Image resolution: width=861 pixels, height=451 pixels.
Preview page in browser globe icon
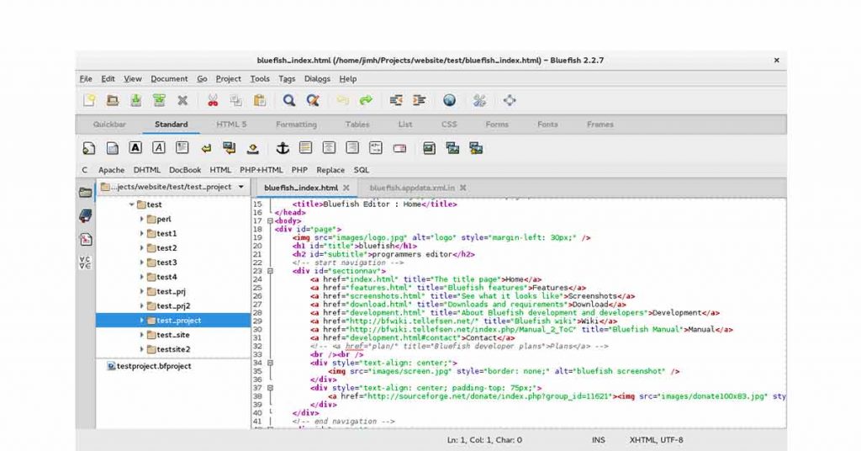pos(450,101)
